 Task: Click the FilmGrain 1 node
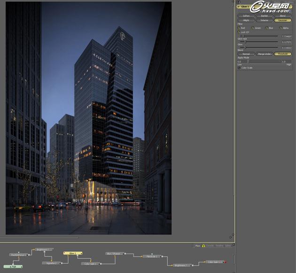pos(152,257)
